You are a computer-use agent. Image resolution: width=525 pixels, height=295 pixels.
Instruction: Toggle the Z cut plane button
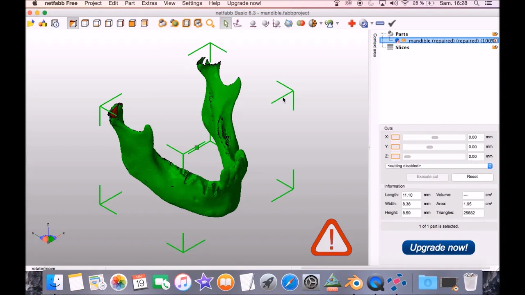pos(395,156)
